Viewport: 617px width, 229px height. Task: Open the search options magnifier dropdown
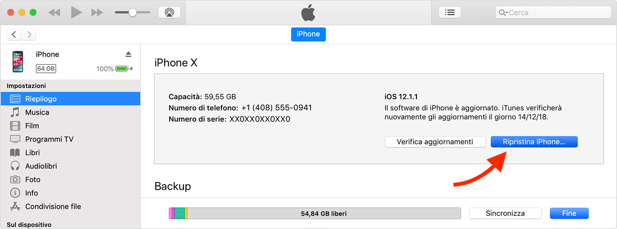(x=503, y=13)
